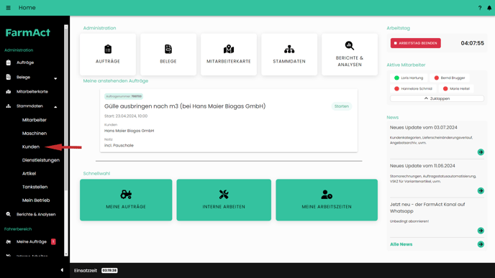
Task: Open the notifications bell icon
Action: (489, 8)
